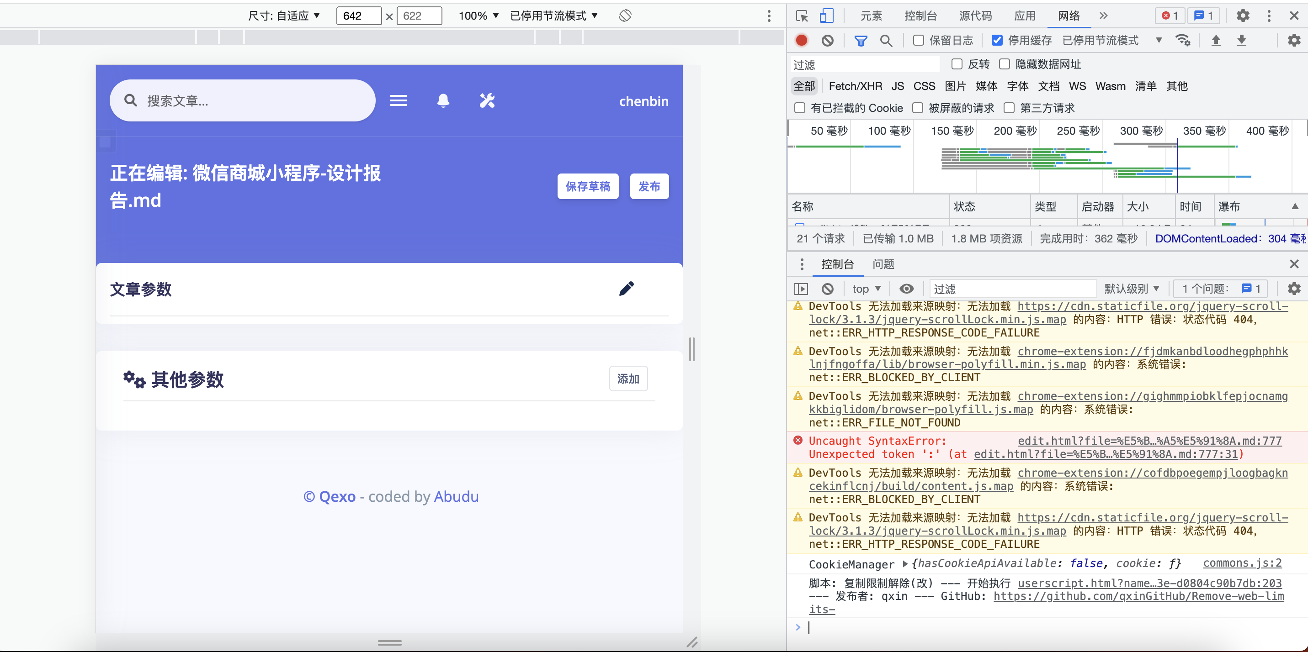This screenshot has width=1308, height=652.
Task: Open notifications bell in Qexo header
Action: [x=443, y=100]
